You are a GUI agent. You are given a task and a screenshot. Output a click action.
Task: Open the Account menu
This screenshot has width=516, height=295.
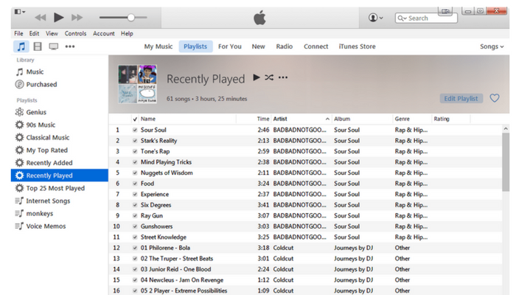(104, 34)
